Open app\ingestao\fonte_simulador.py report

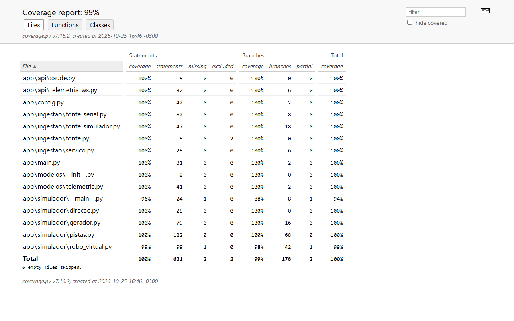[x=71, y=126]
